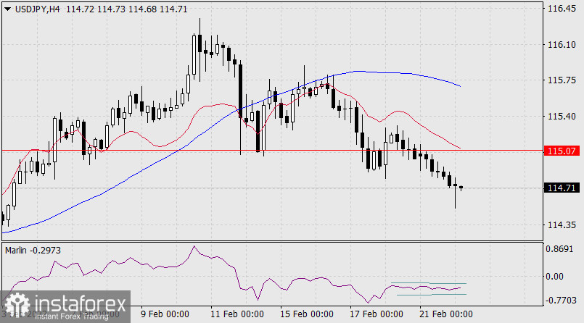Click the 17 Feb 00:00 time label

377,314
